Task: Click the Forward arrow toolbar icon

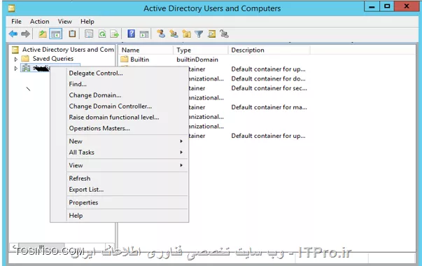Action: click(x=26, y=34)
